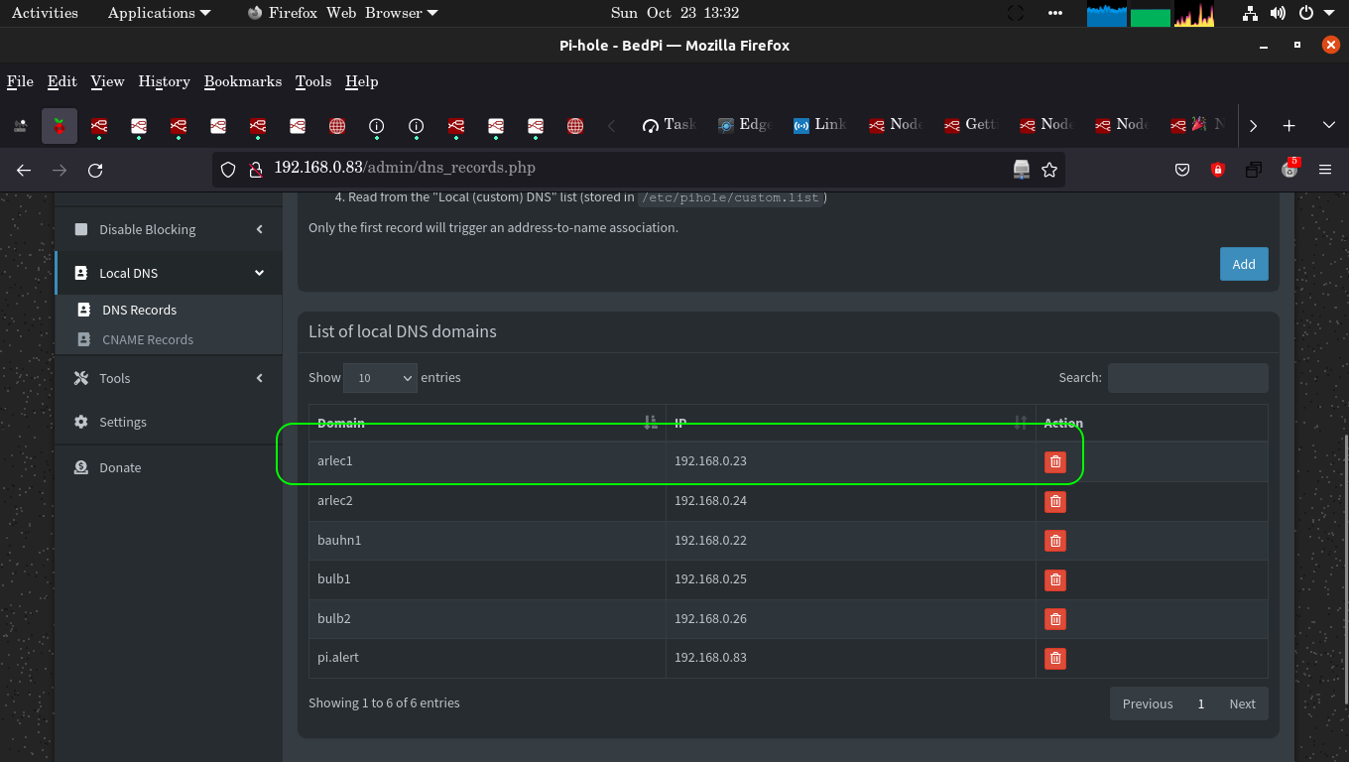The image size is (1349, 762).
Task: Delete the bulb1 DNS record
Action: point(1055,579)
